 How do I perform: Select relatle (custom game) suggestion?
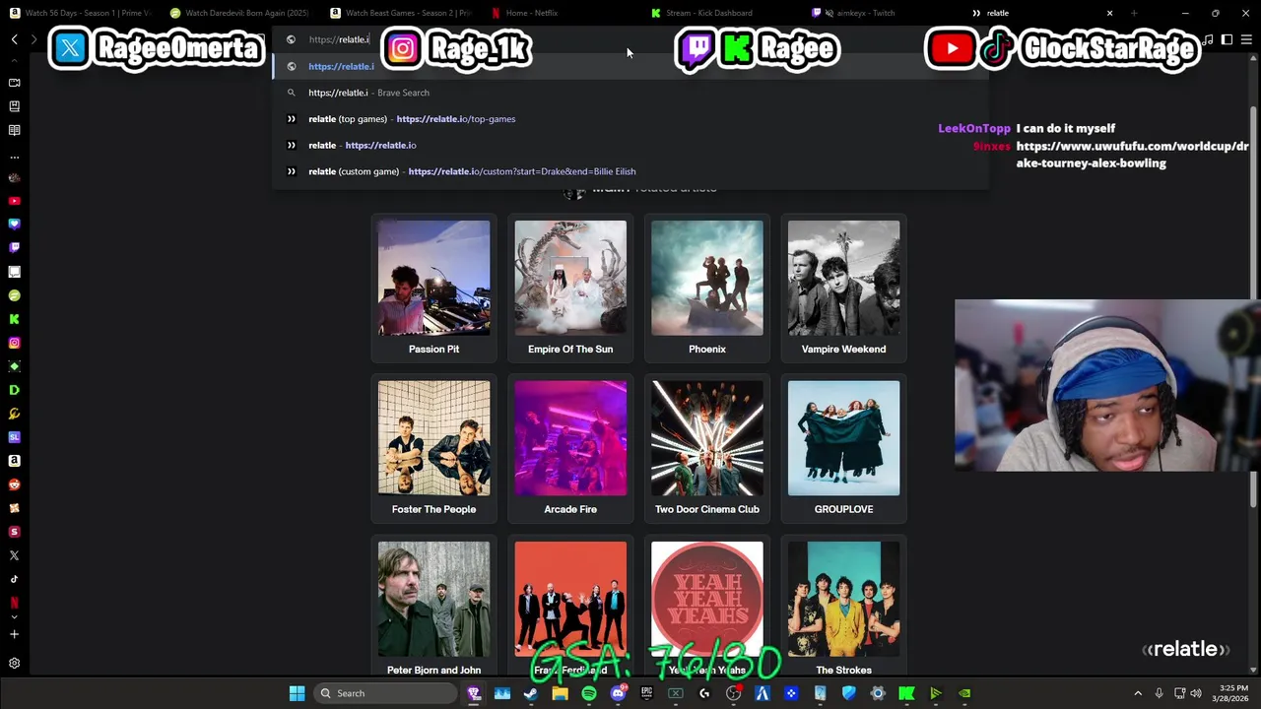click(630, 171)
